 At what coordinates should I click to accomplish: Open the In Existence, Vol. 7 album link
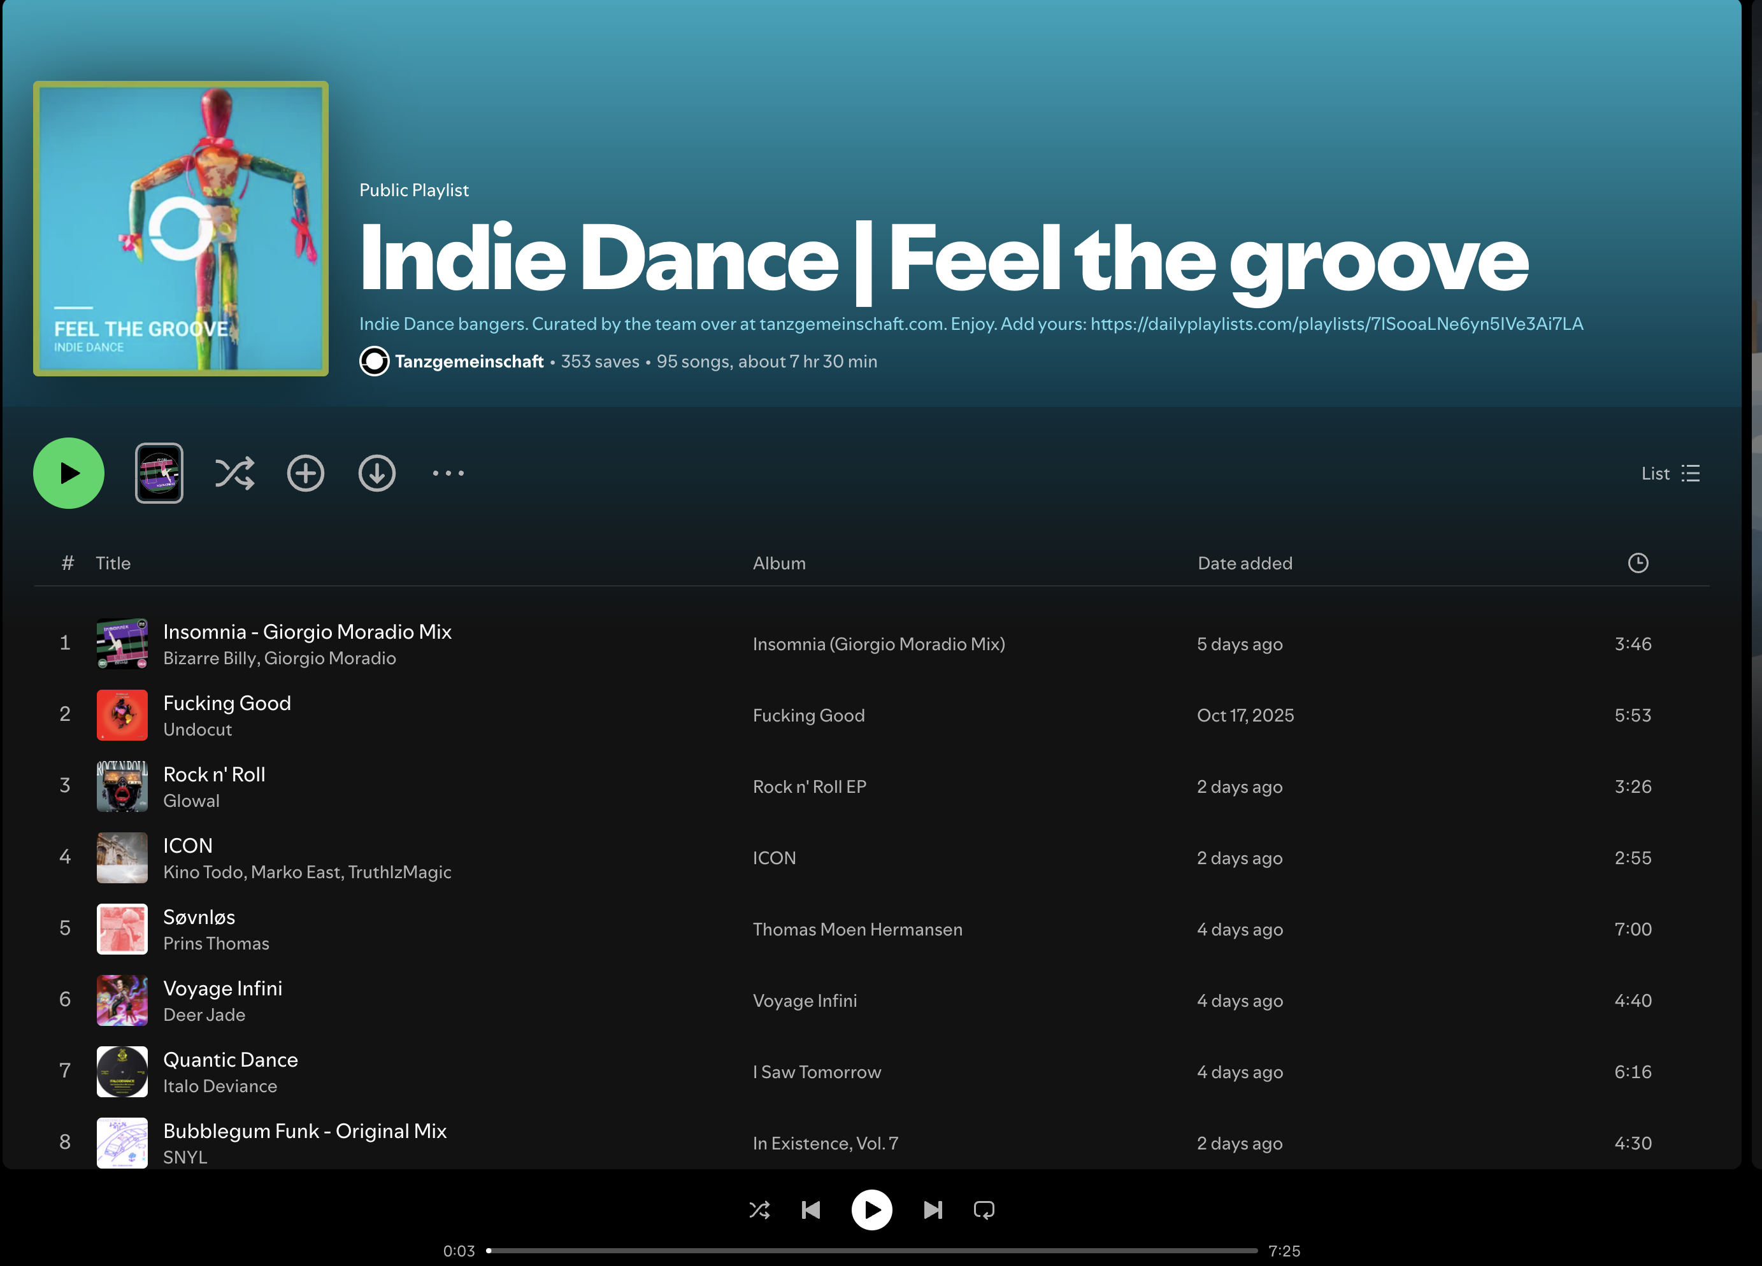coord(825,1144)
